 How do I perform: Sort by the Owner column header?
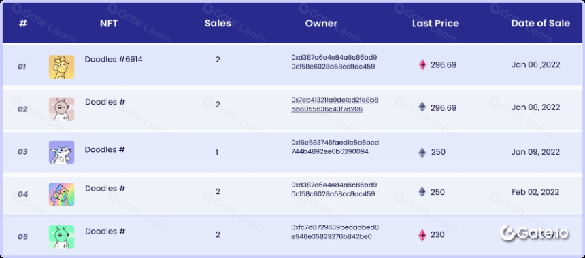click(321, 24)
